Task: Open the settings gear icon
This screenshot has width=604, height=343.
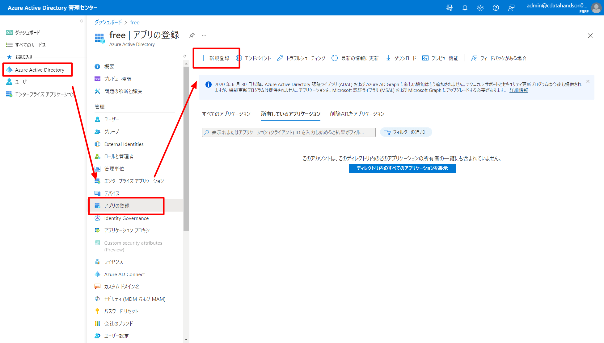Action: pos(480,8)
